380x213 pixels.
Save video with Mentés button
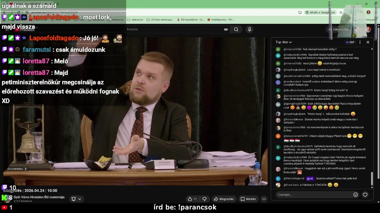click(248, 199)
